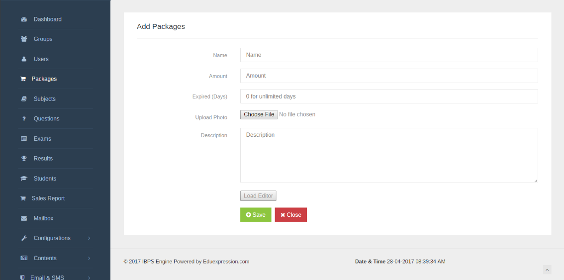The height and width of the screenshot is (280, 564).
Task: Click the Sales Report cart icon
Action: tap(23, 198)
